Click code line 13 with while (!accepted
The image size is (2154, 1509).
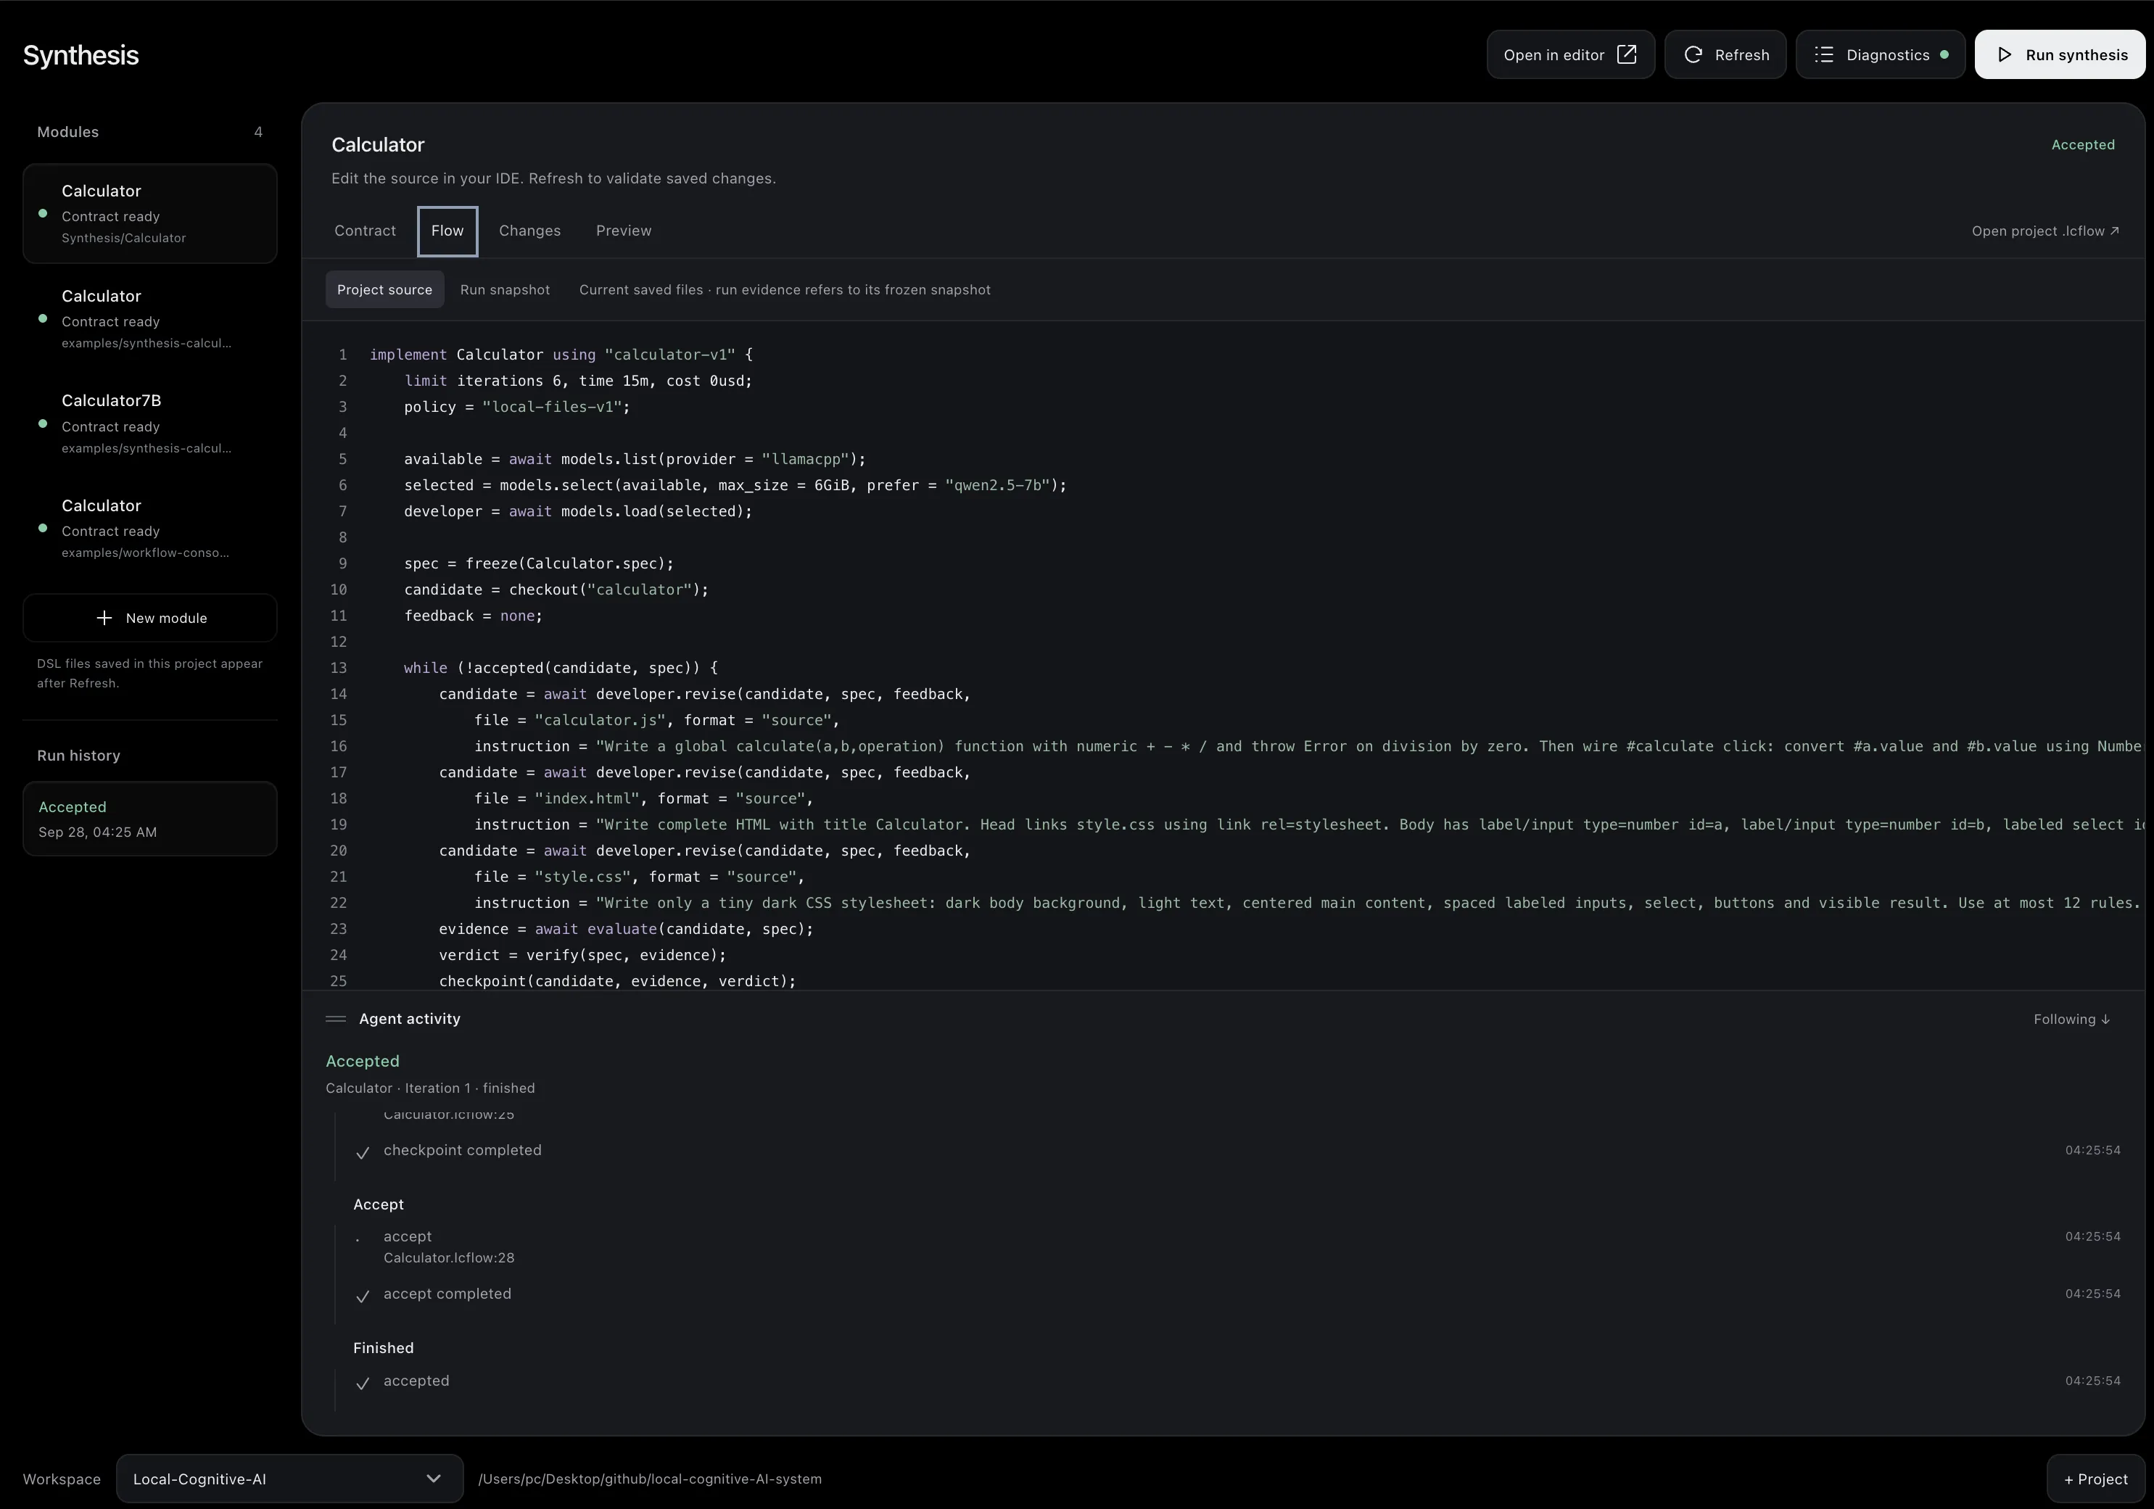(560, 668)
